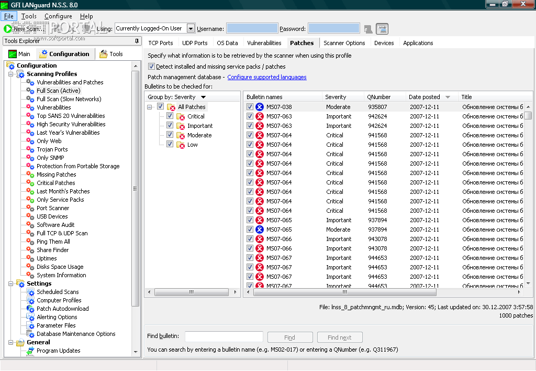Uncheck the Moderate severity checkbox

coord(170,135)
